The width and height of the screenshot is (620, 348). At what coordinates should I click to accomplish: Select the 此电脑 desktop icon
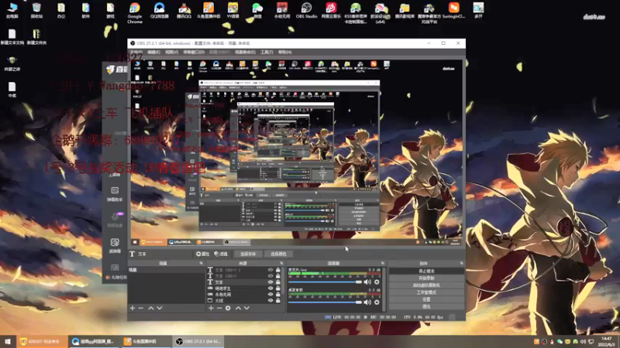coord(12,11)
